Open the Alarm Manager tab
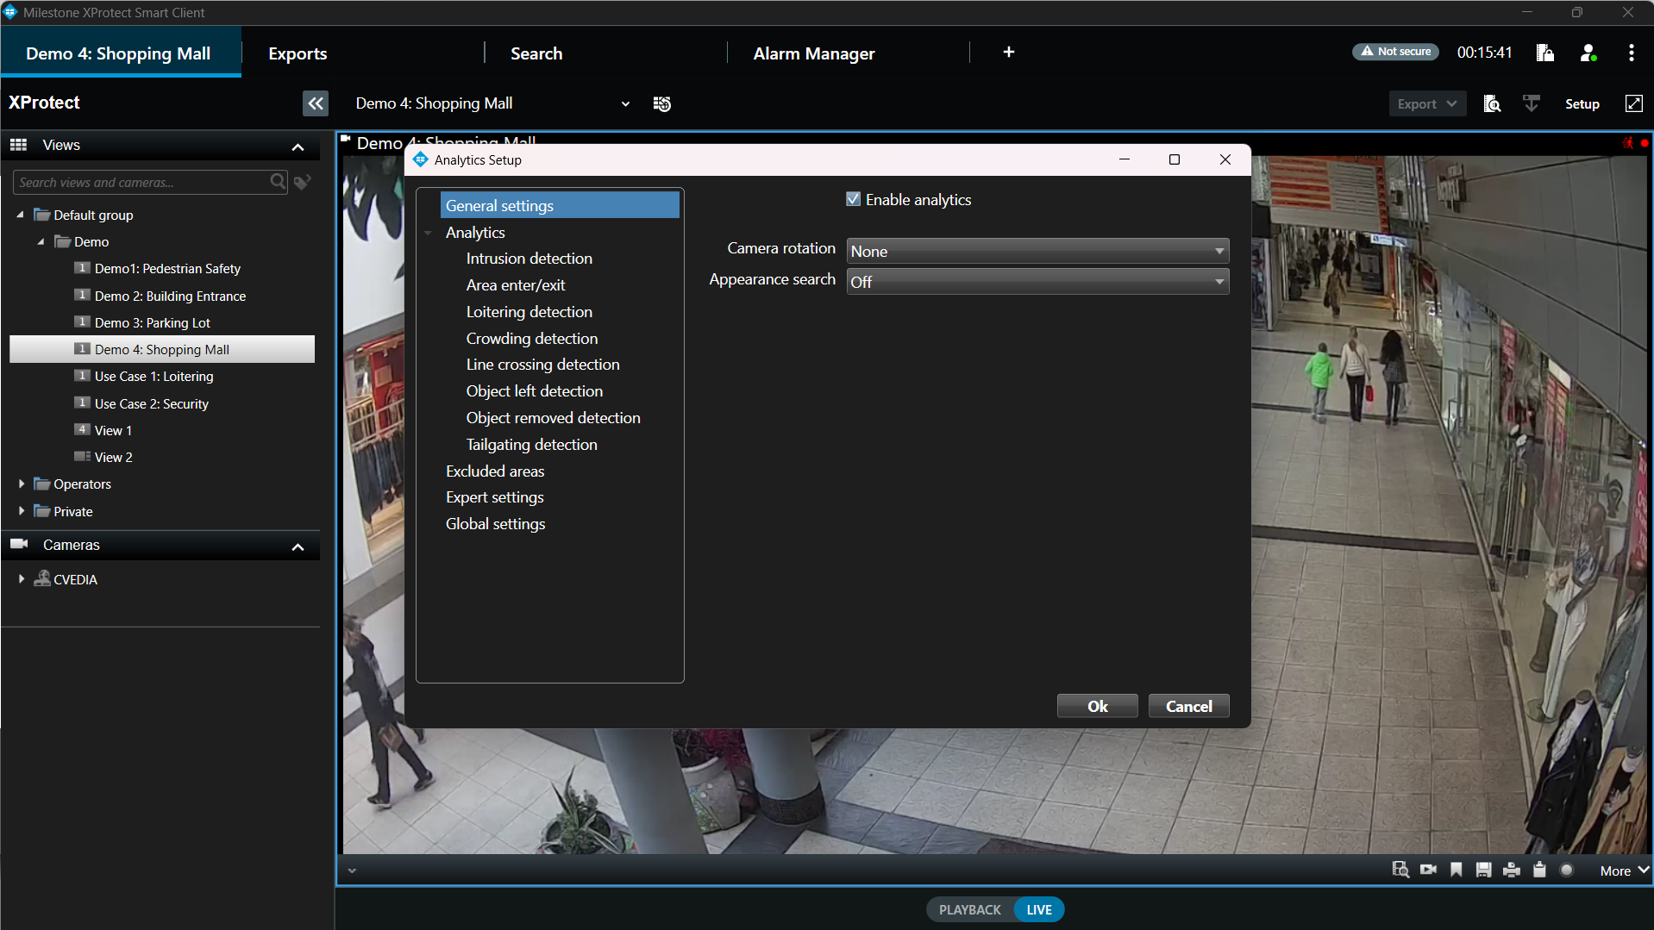Viewport: 1654px width, 930px height. pos(813,53)
